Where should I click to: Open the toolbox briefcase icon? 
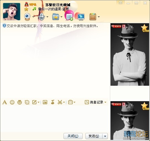[70, 102]
